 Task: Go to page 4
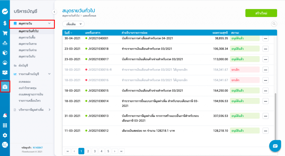pyautogui.click(x=101, y=151)
